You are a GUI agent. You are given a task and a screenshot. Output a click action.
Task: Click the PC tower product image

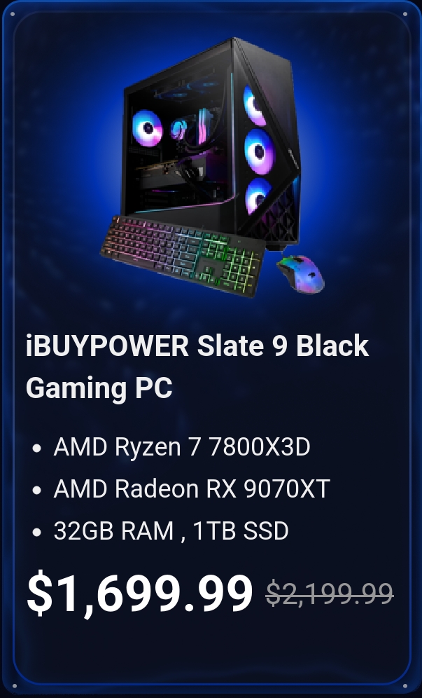click(211, 142)
